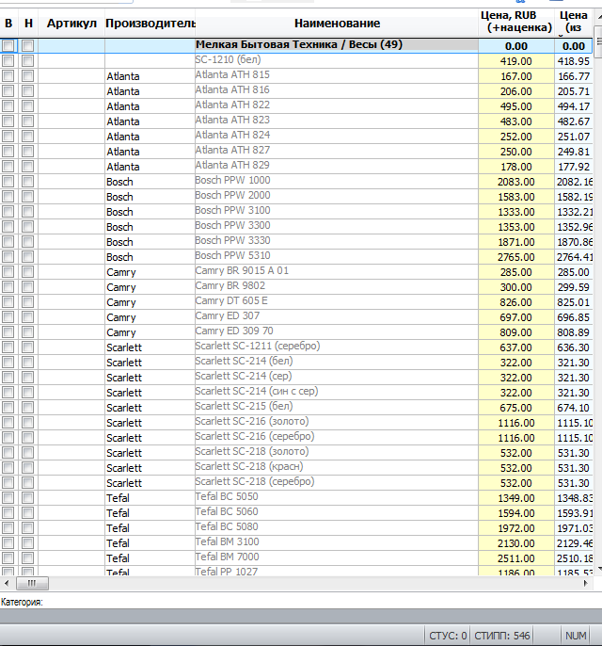Sort by the Производитель column header
The height and width of the screenshot is (646, 602).
coord(150,23)
